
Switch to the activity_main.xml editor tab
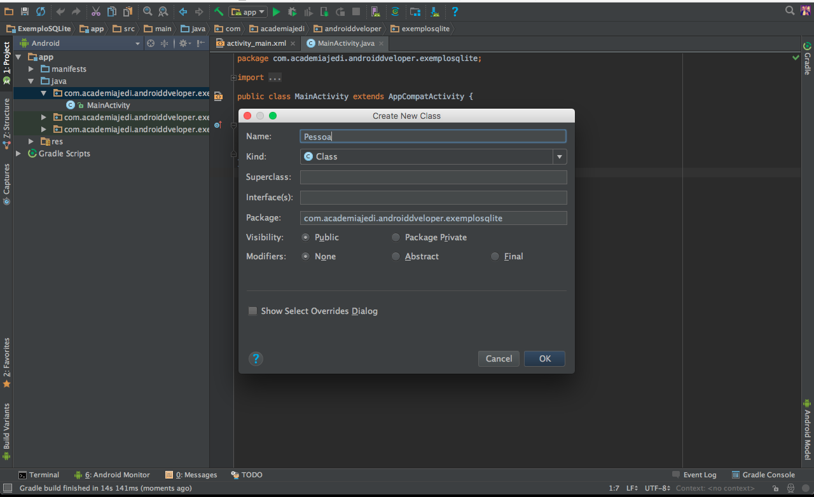[256, 43]
